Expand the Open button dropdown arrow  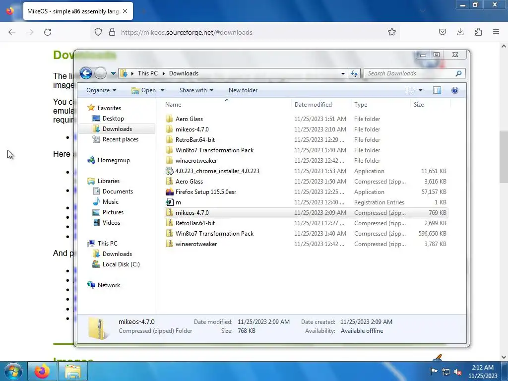(162, 90)
